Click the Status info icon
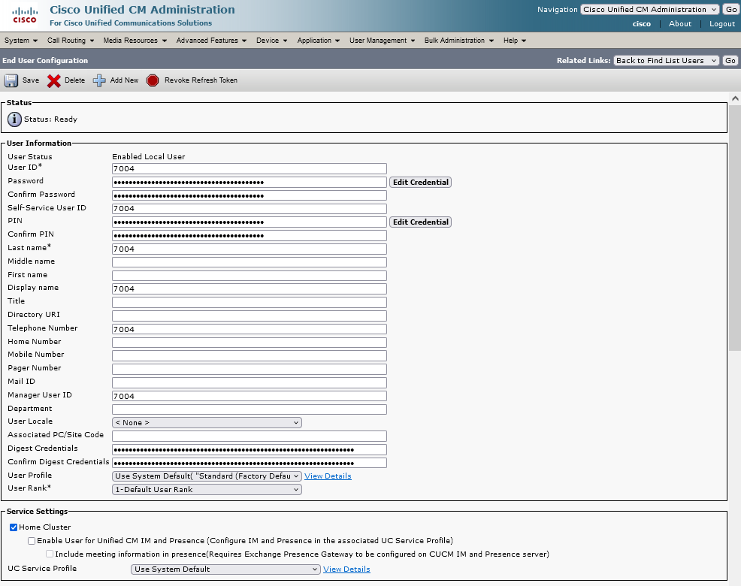 point(14,119)
